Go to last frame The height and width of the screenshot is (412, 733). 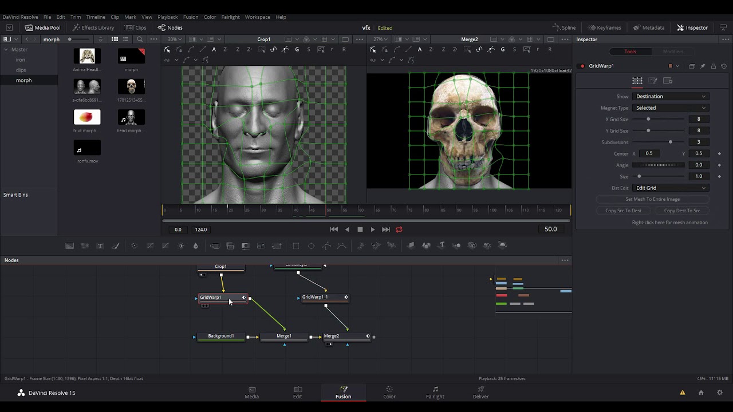click(386, 229)
